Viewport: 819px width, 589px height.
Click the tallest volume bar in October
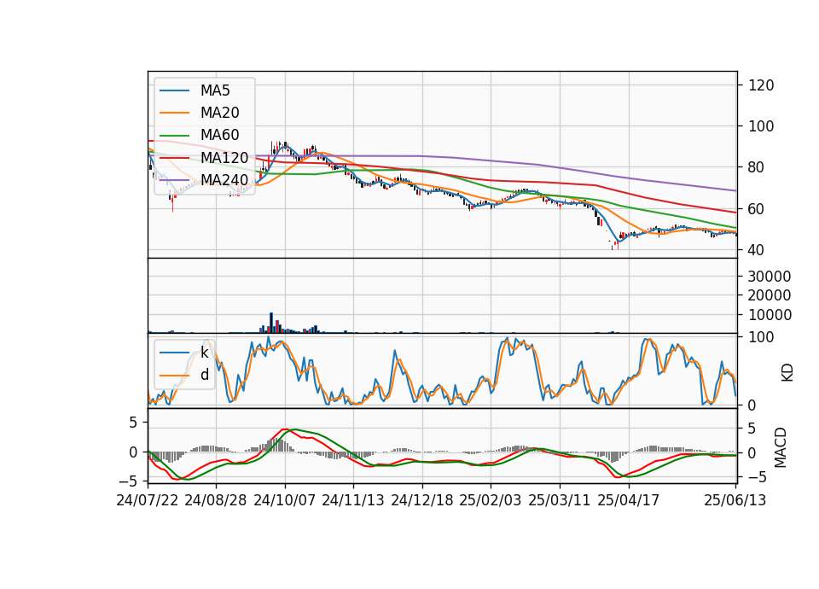pos(271,323)
